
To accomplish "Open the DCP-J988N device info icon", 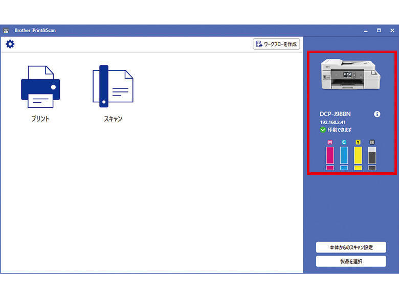I will (377, 114).
